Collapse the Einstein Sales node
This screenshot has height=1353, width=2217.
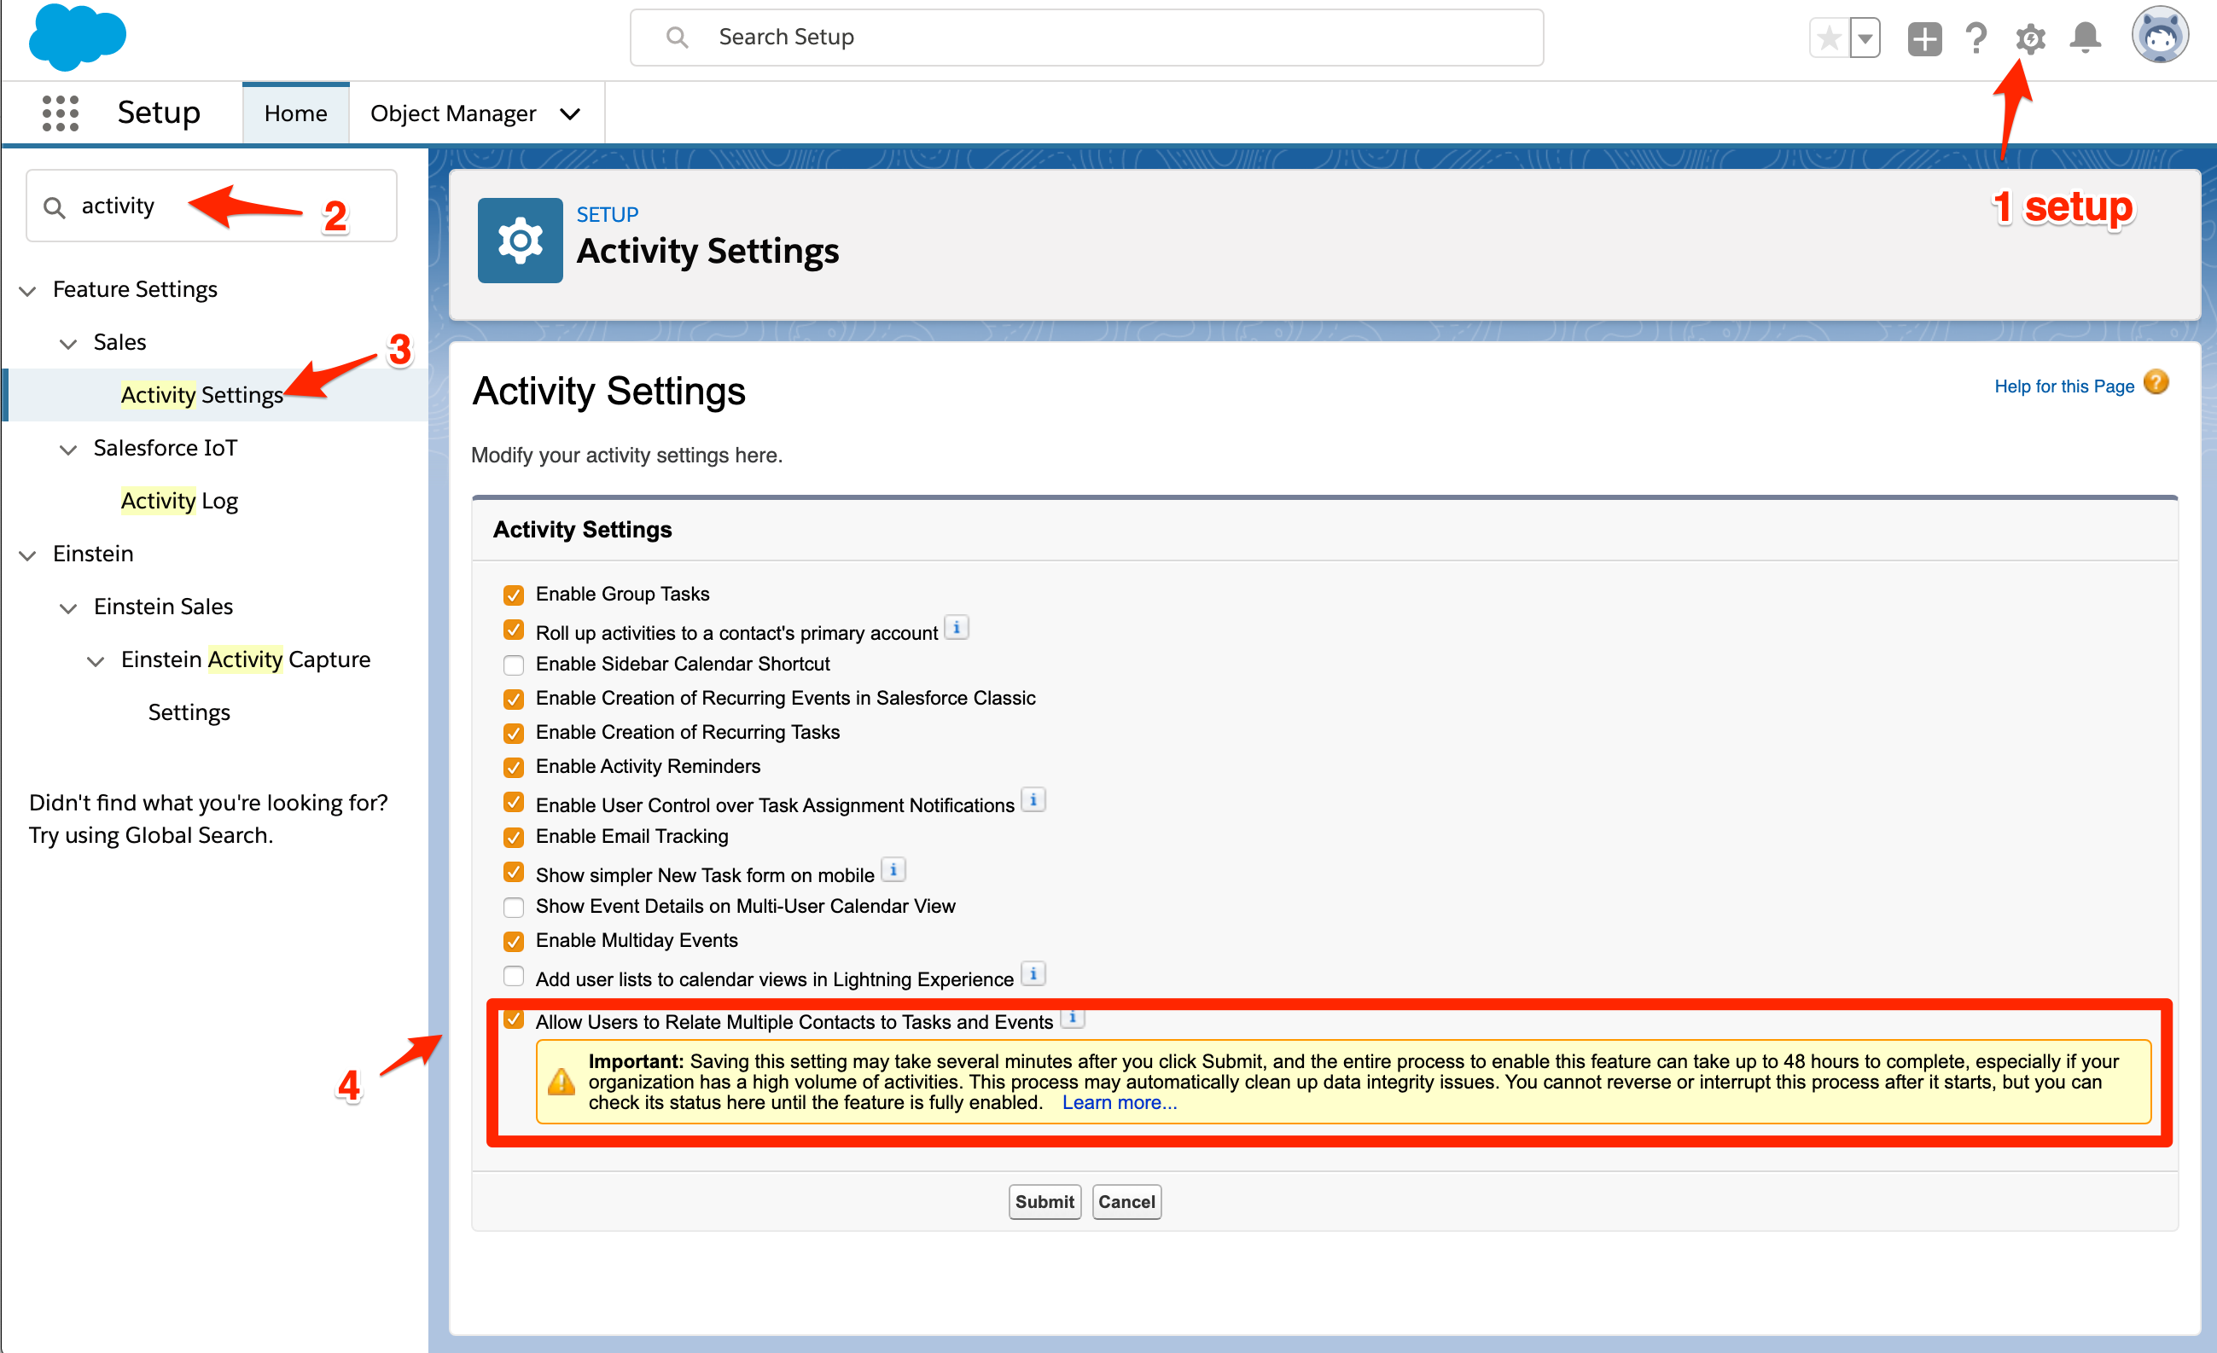tap(68, 608)
